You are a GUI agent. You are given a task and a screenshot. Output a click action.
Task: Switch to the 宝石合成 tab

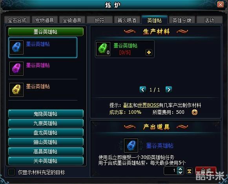point(17,20)
